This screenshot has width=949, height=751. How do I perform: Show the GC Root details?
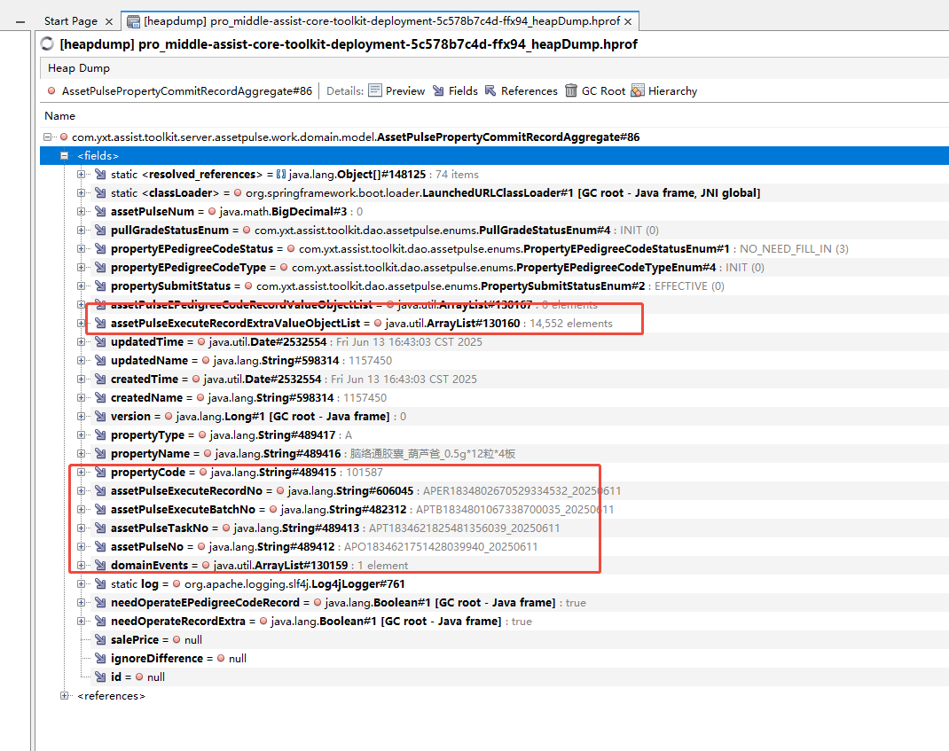595,90
